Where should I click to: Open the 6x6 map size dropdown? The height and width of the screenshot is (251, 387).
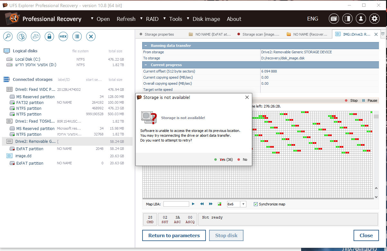coord(243,204)
